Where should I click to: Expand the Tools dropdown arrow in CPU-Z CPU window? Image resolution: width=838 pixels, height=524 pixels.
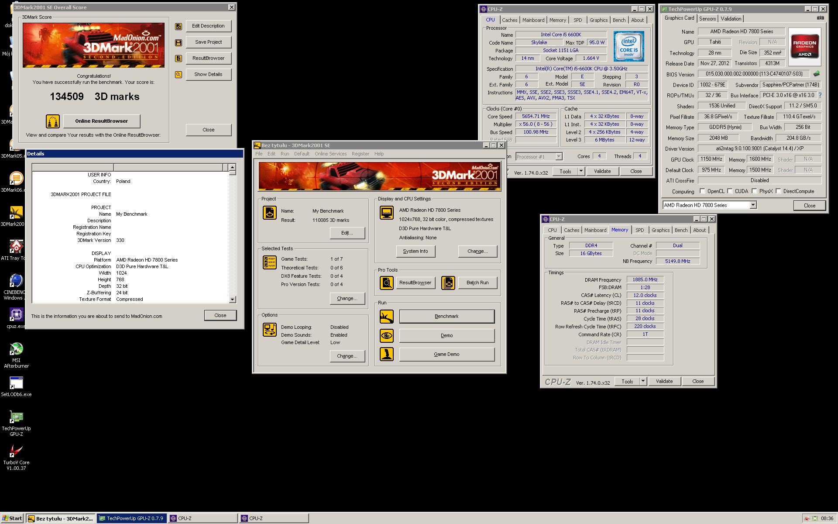581,172
